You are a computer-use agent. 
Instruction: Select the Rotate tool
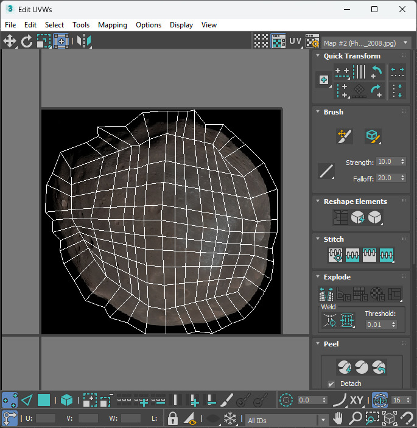(x=26, y=41)
